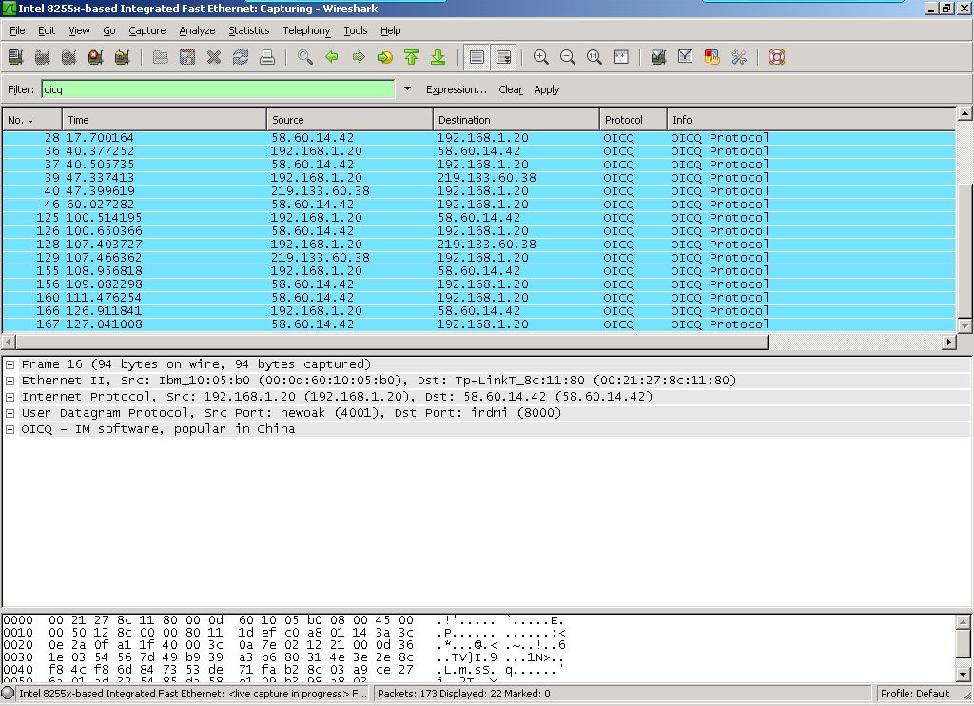The image size is (974, 706).
Task: List the available capture interfaces
Action: tap(15, 57)
